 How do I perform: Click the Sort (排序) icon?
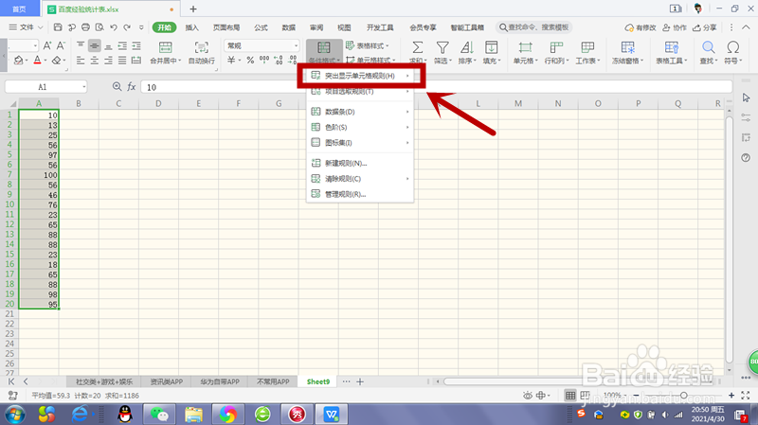click(466, 47)
